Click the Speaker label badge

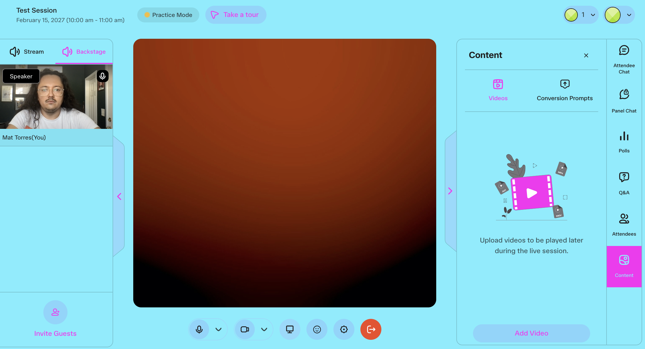point(21,76)
